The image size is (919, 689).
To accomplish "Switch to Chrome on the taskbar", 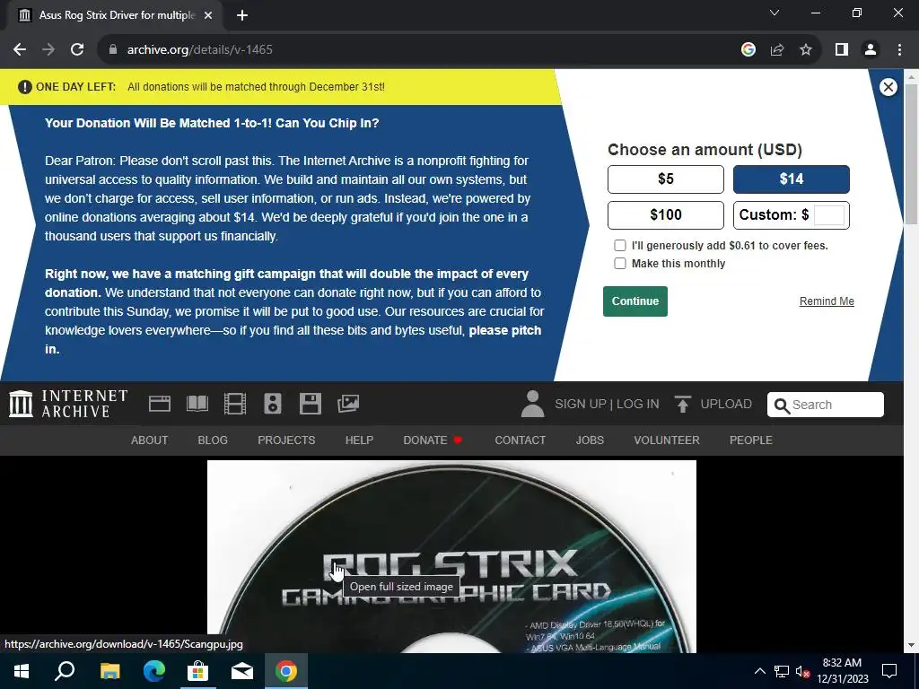I will [286, 671].
